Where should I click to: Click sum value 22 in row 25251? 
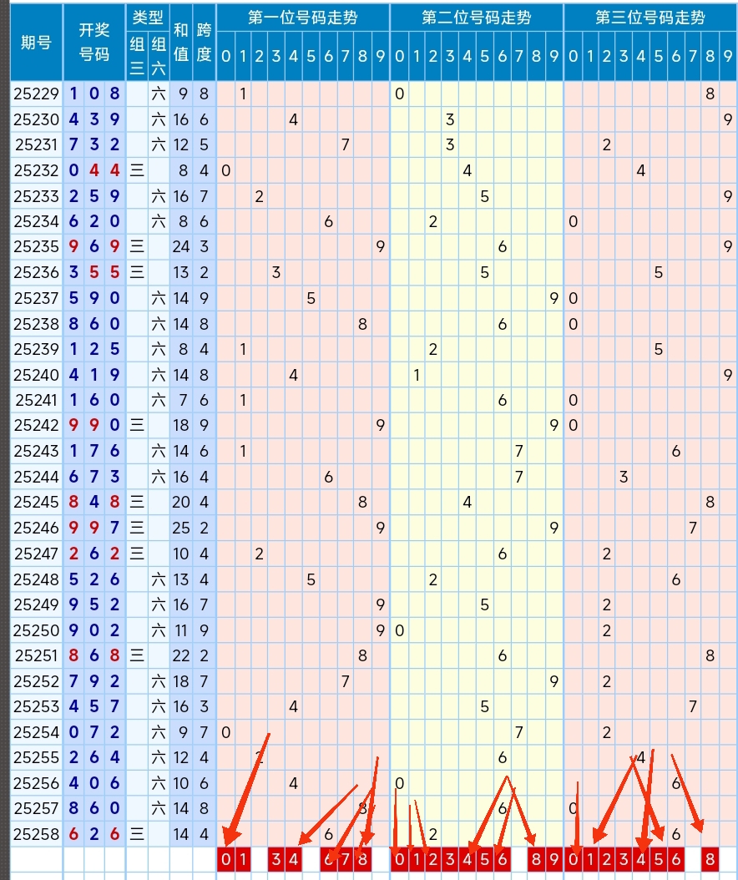pos(180,655)
